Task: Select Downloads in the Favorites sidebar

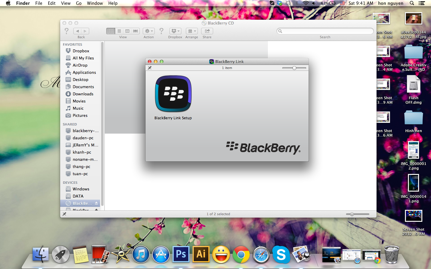Action: [x=83, y=94]
